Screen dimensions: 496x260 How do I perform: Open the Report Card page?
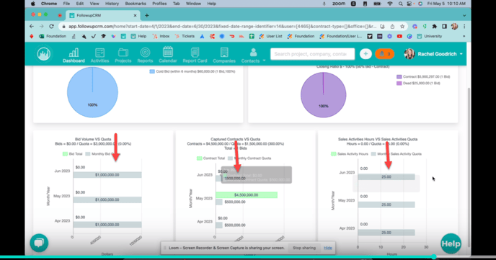pos(195,55)
